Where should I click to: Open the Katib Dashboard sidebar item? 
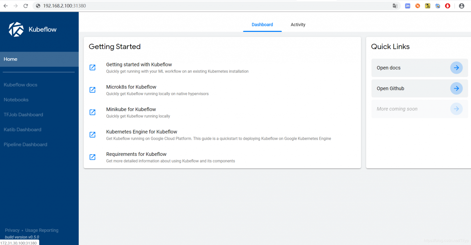point(22,129)
